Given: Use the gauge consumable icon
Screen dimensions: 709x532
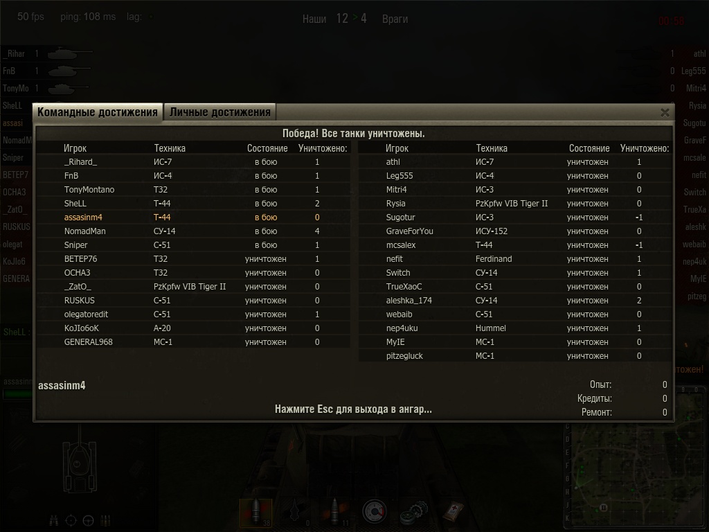Looking at the screenshot, I should pyautogui.click(x=375, y=512).
